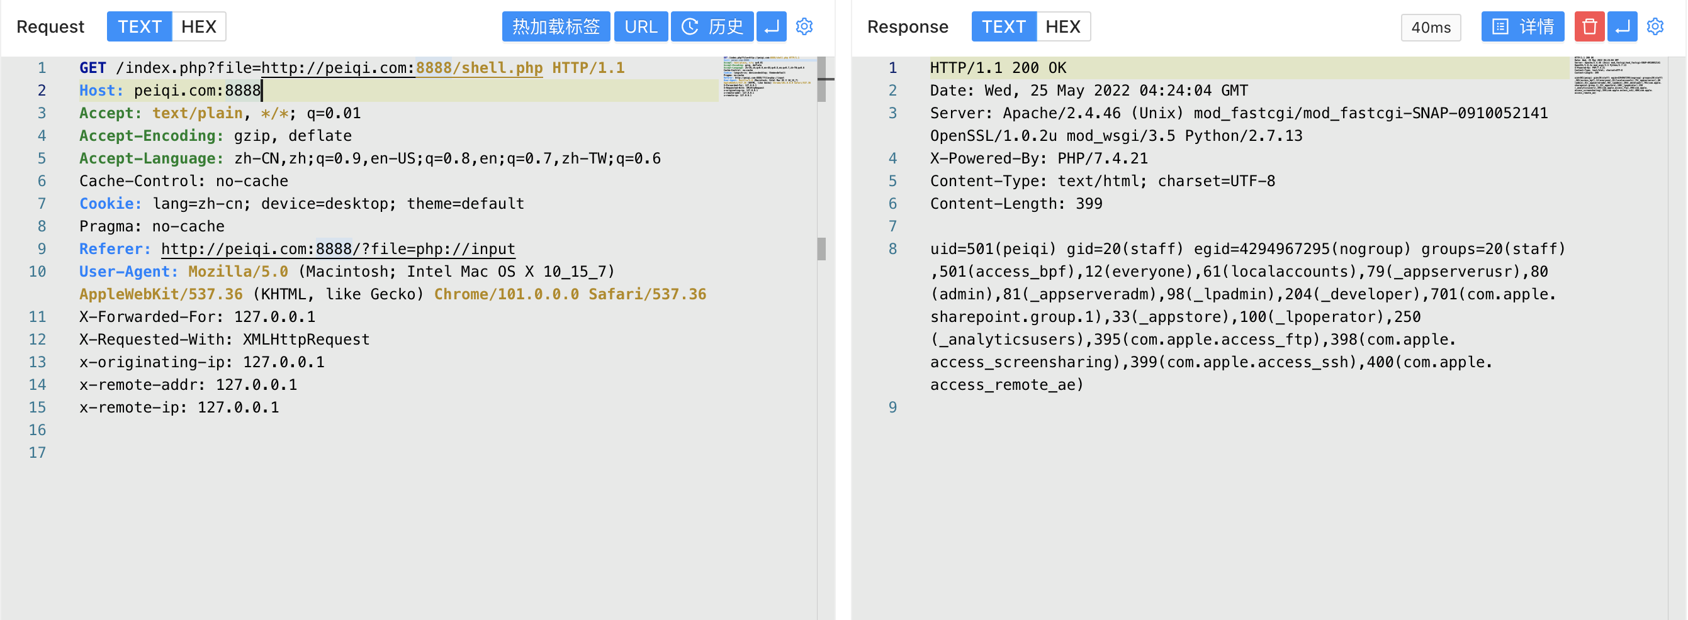Click 'X-Requested-With: XMLHttpRequest' header line
Screen dimensions: 1688x620
(225, 339)
